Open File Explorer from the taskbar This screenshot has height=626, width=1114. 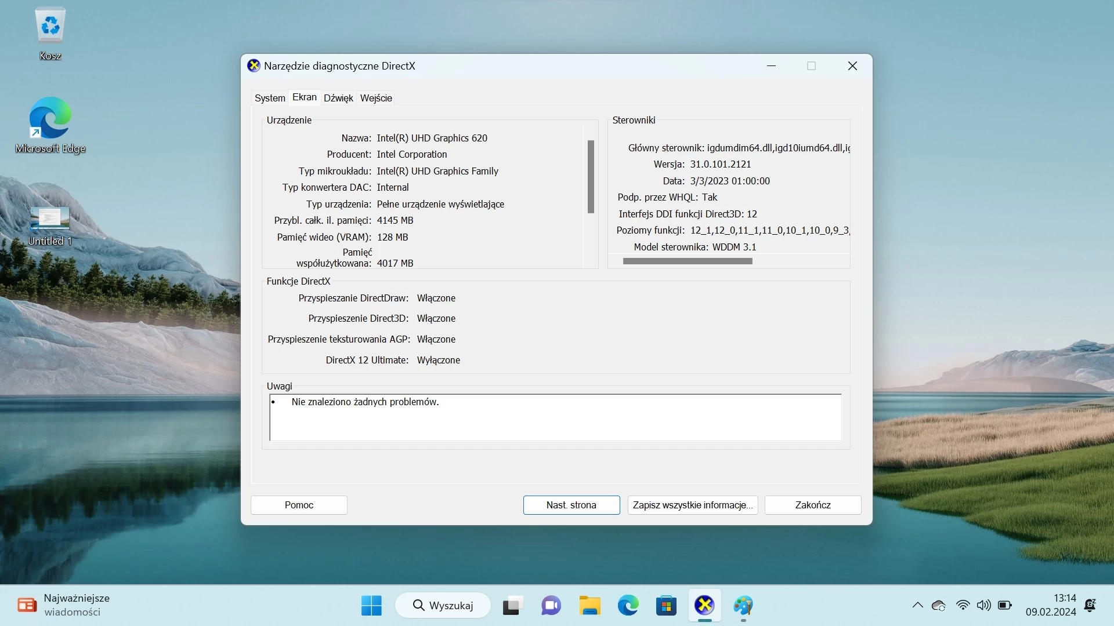(589, 606)
